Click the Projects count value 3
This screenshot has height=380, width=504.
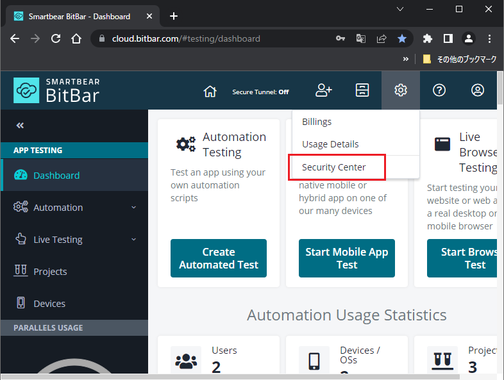[473, 367]
